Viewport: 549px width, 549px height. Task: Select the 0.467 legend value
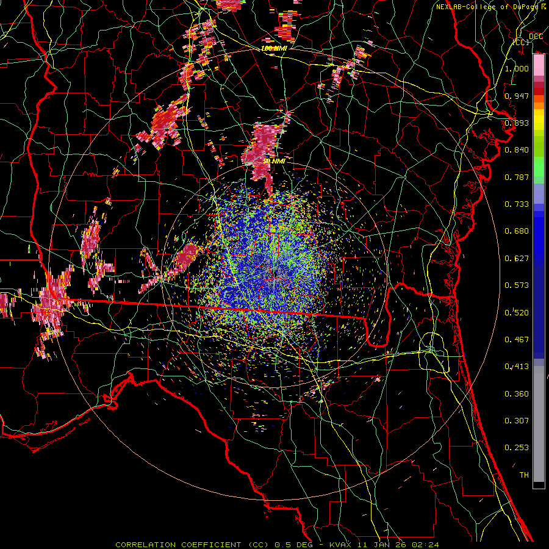(x=517, y=339)
